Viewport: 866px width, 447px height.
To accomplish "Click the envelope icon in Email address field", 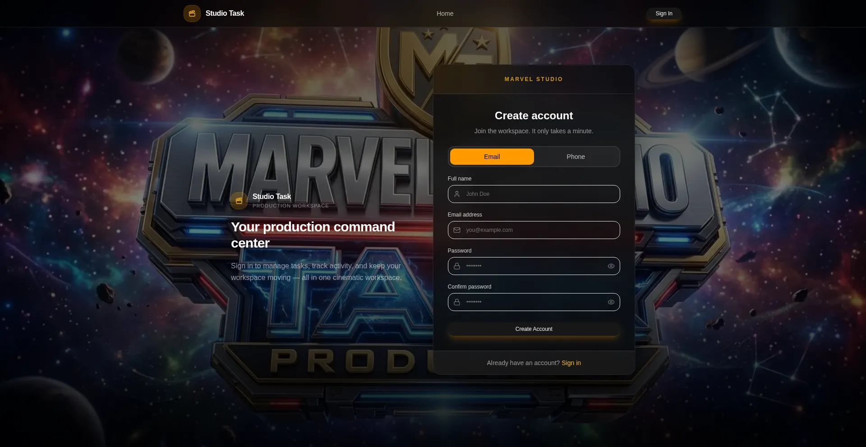I will pos(457,230).
